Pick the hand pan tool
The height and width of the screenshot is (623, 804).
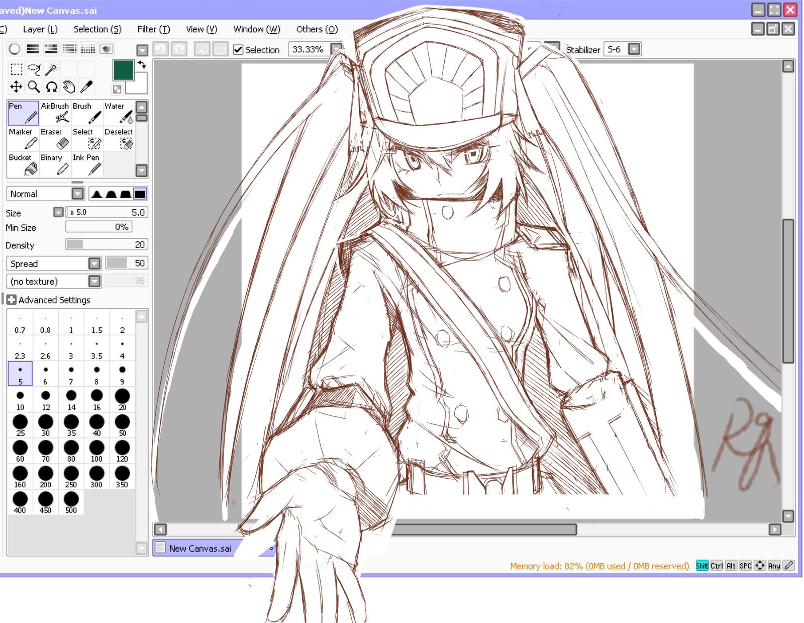point(69,86)
